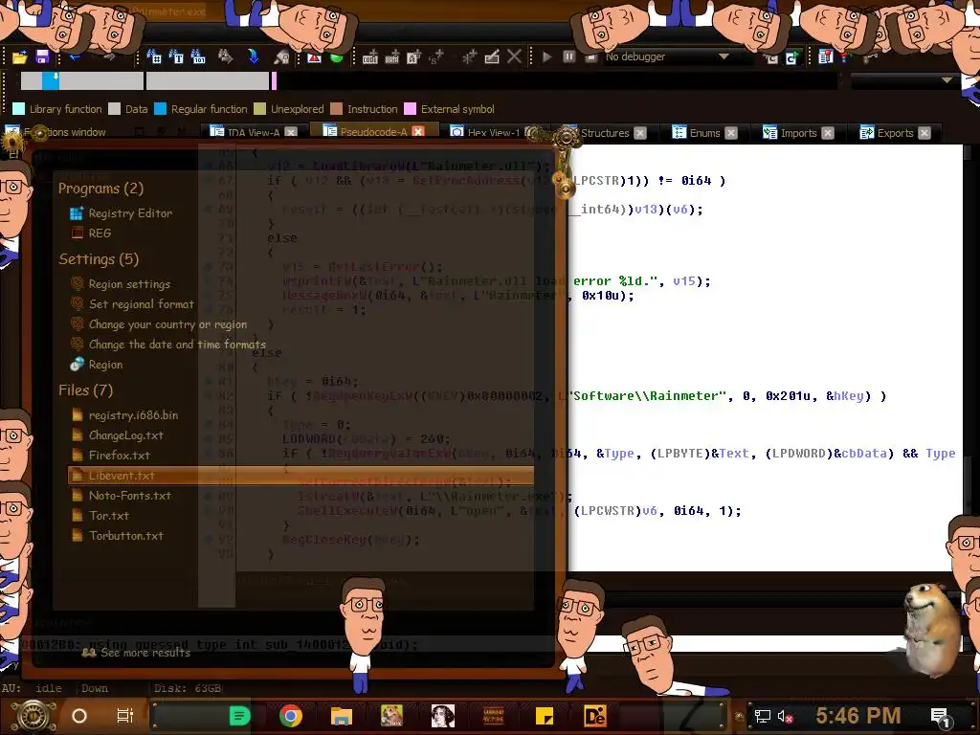Open Registry Editor from search results
The height and width of the screenshot is (735, 980).
(130, 213)
